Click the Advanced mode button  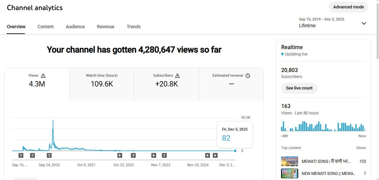pos(348,7)
